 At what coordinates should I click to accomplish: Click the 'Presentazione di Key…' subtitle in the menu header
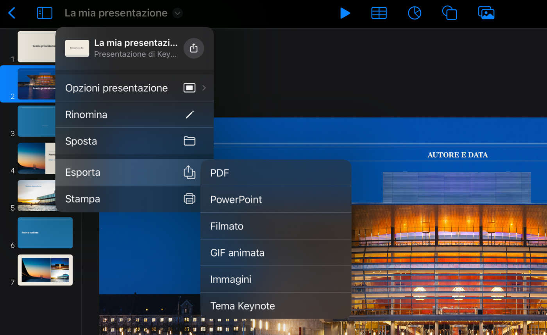135,54
